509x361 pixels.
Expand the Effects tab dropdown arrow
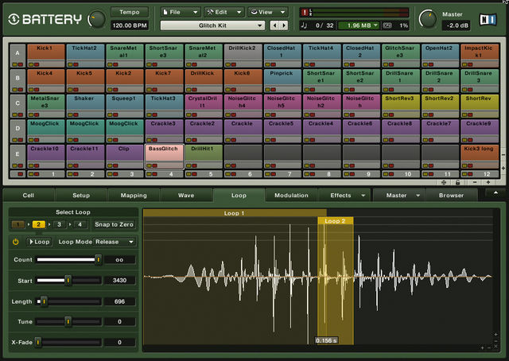pyautogui.click(x=363, y=196)
